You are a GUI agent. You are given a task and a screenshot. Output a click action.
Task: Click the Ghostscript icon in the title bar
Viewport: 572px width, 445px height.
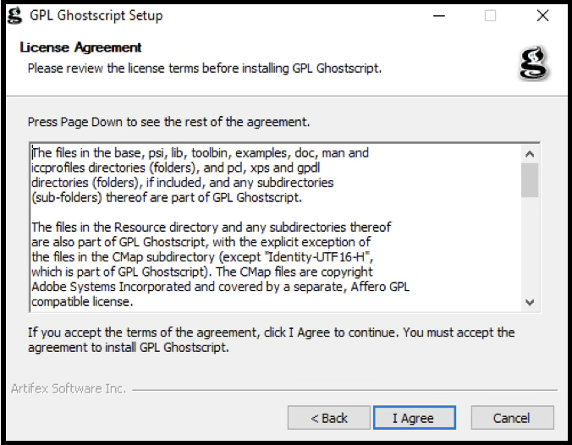coord(15,15)
